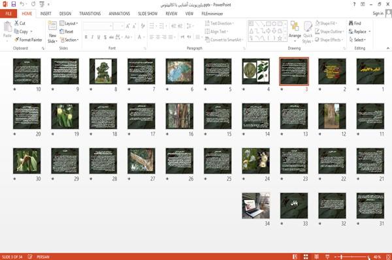The height and width of the screenshot is (260, 392).
Task: Switch to Normal view in the status bar
Action: click(x=295, y=257)
